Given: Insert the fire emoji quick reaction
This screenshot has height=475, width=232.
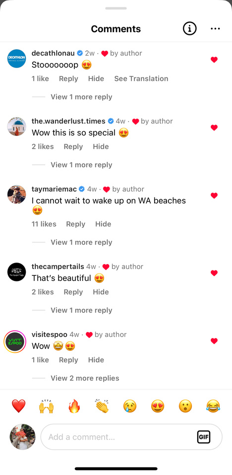Looking at the screenshot, I should [74, 406].
